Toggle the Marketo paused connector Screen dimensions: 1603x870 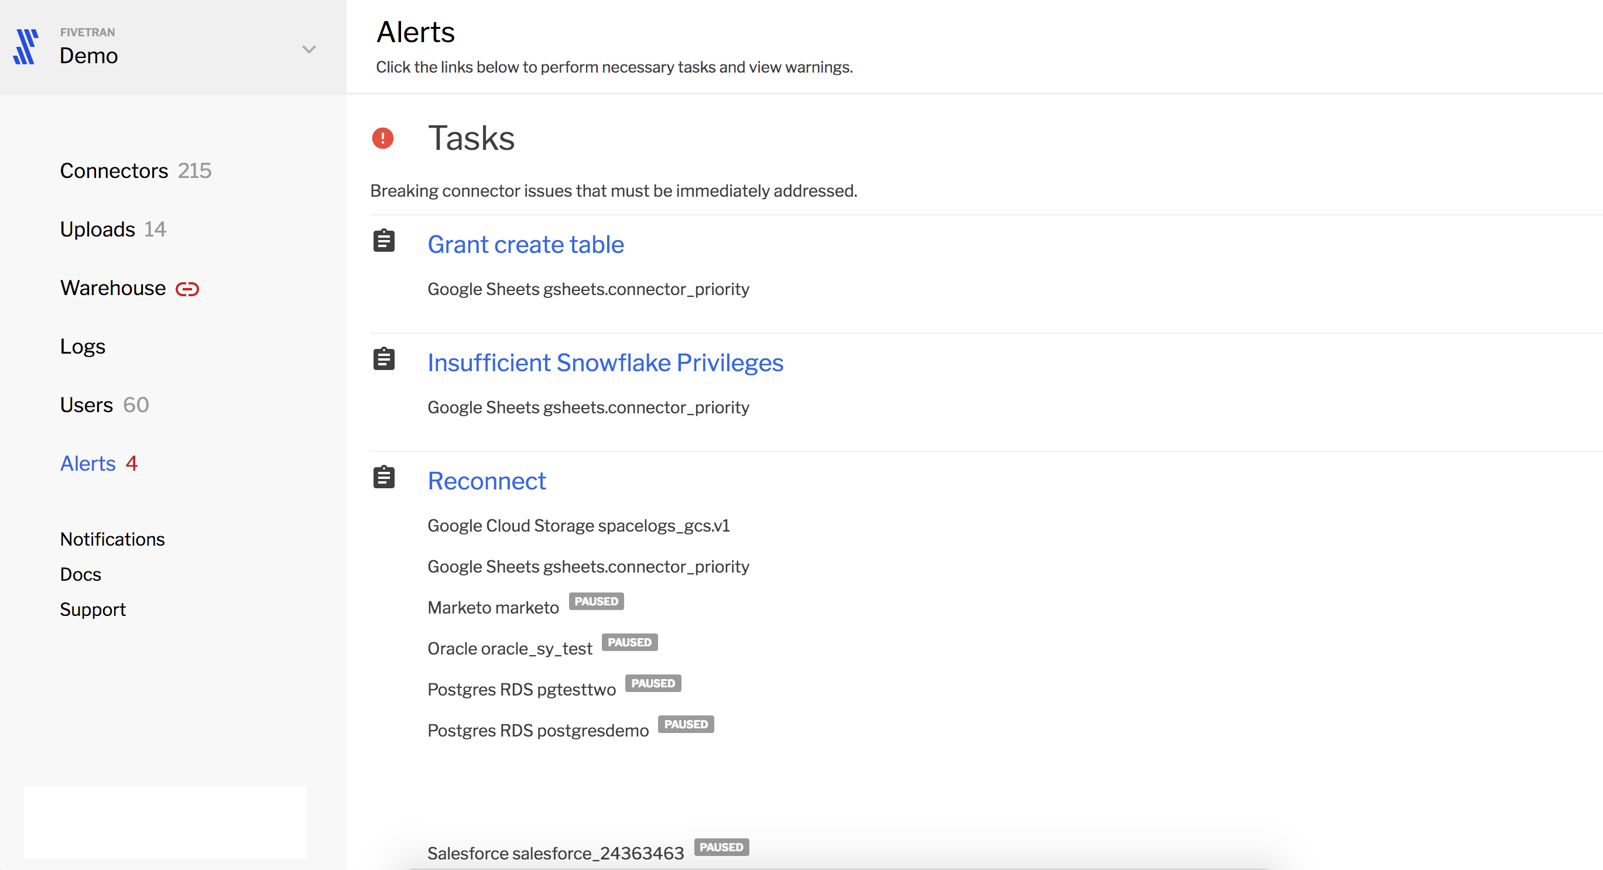click(x=597, y=602)
